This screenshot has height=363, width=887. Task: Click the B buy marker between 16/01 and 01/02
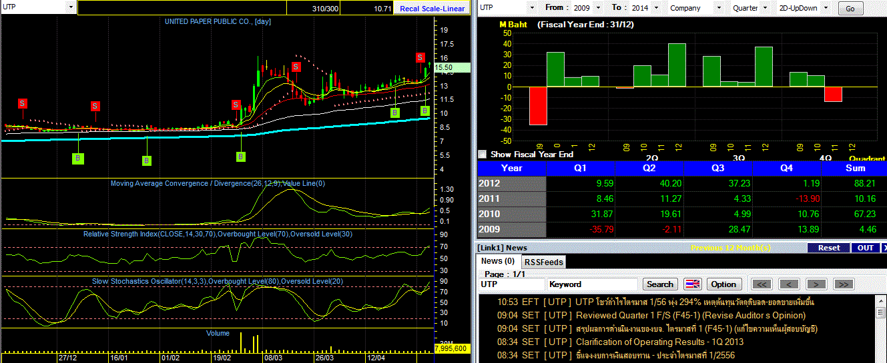(x=147, y=160)
